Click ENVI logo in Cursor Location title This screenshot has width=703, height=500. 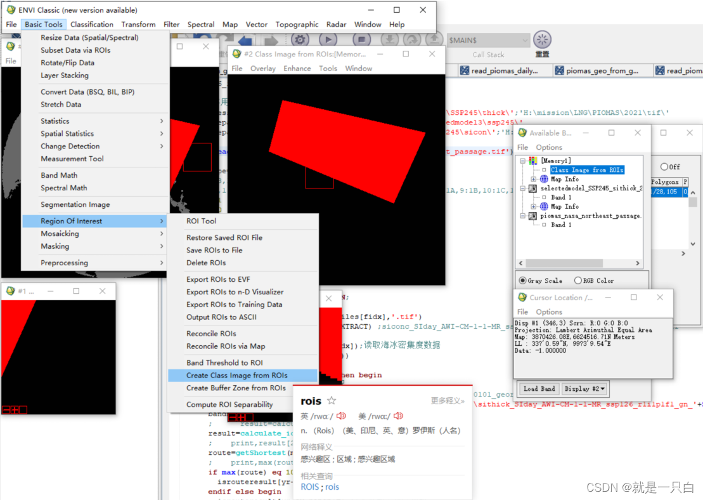(x=522, y=298)
